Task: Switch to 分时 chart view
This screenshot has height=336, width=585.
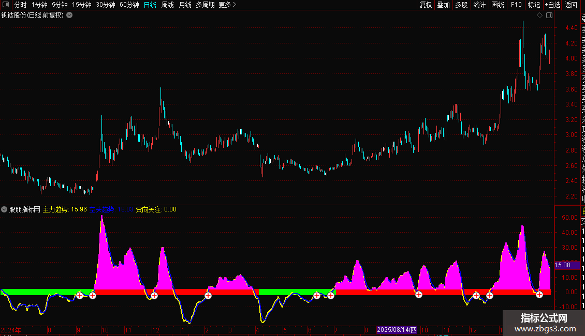Action: pyautogui.click(x=21, y=5)
